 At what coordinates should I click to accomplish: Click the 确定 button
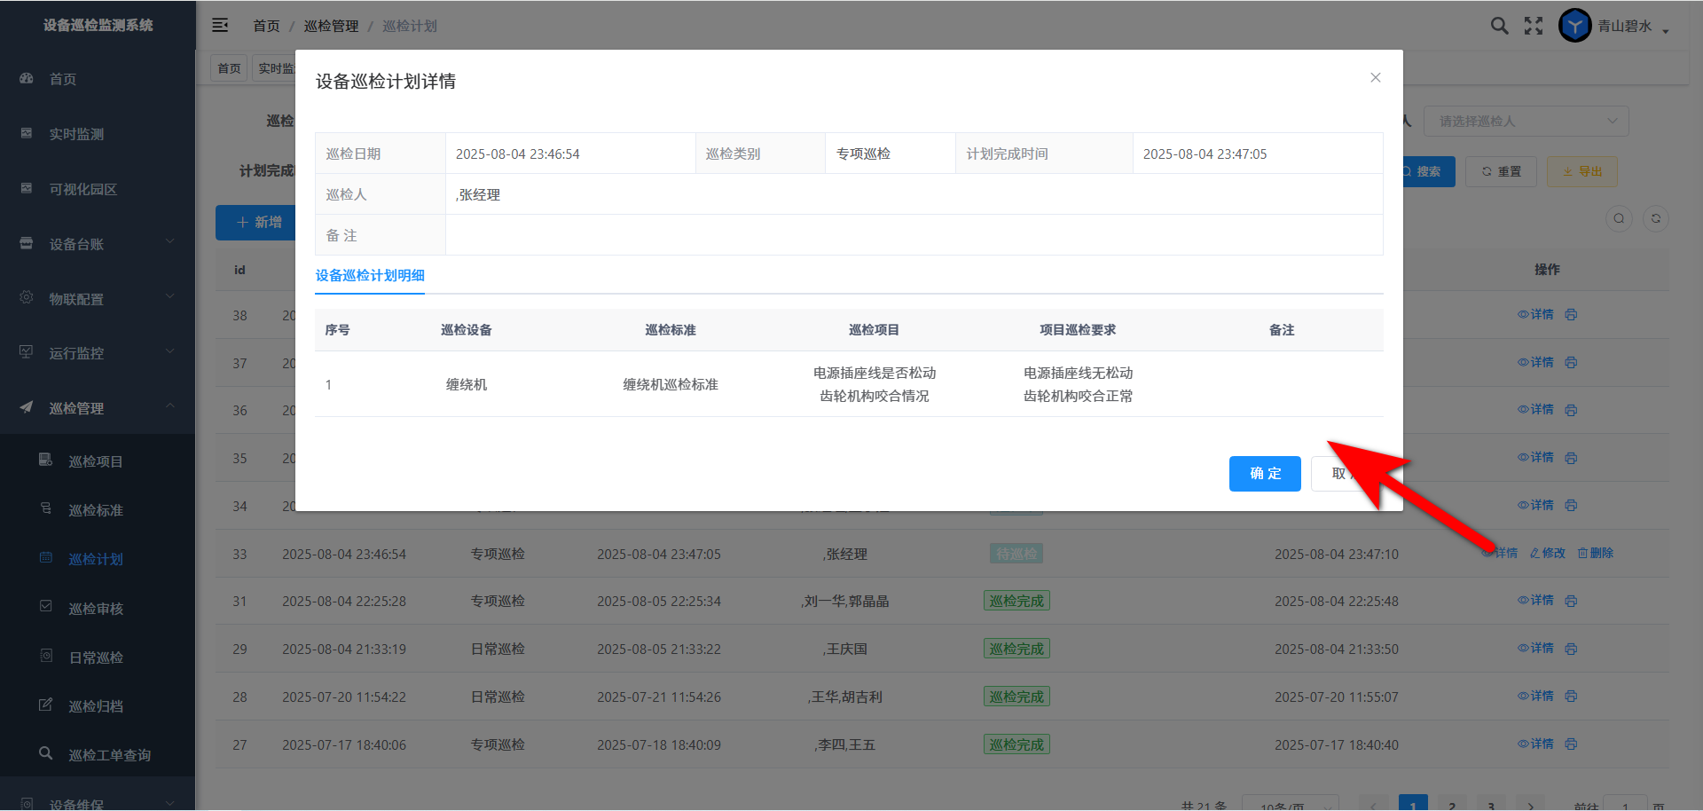click(x=1265, y=474)
